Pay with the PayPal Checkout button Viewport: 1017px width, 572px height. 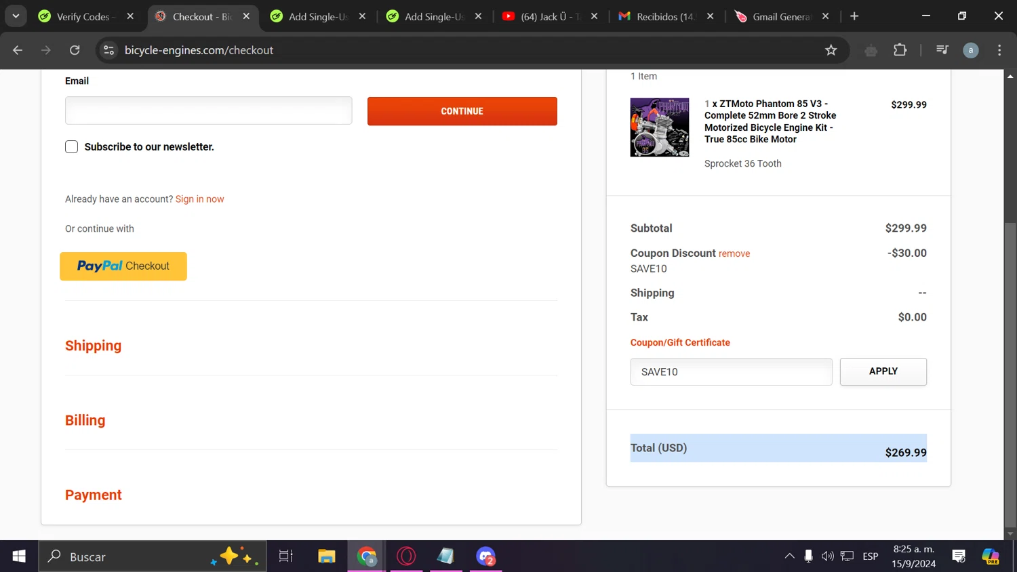tap(123, 266)
